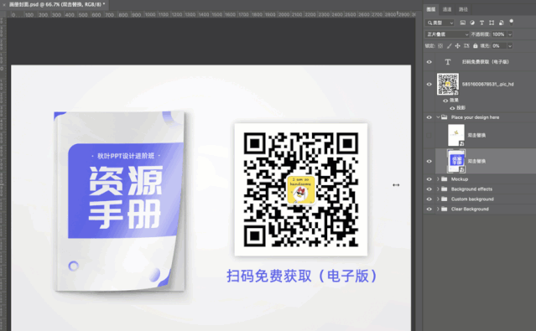The width and height of the screenshot is (536, 331).
Task: Select the QR code layer thumbnail
Action: click(448, 84)
